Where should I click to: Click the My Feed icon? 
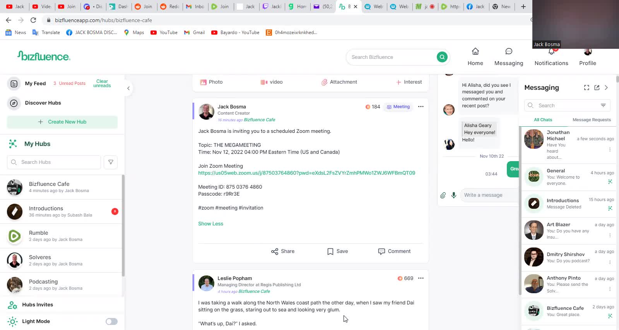click(14, 83)
